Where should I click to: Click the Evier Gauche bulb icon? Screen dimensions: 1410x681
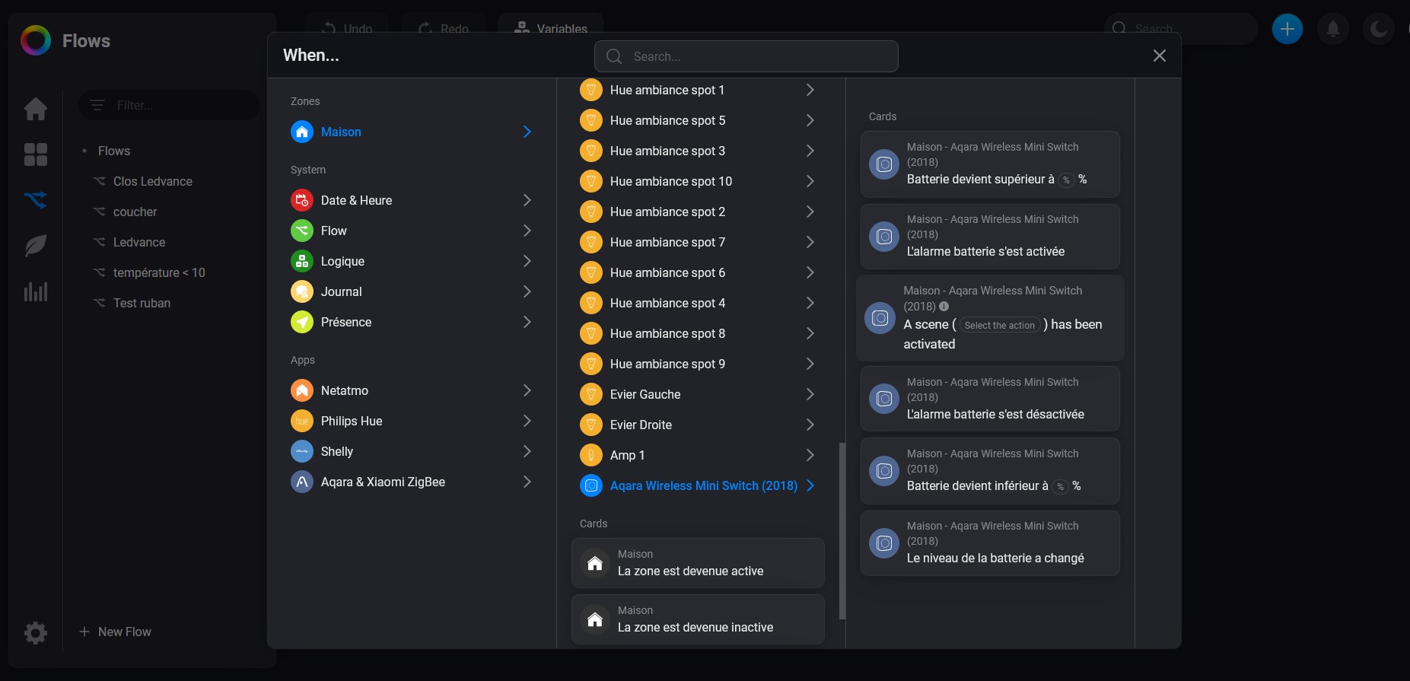[591, 394]
